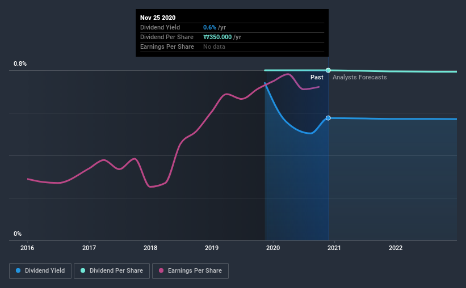The image size is (466, 288).
Task: Click the 2018 x-axis label
Action: [150, 248]
